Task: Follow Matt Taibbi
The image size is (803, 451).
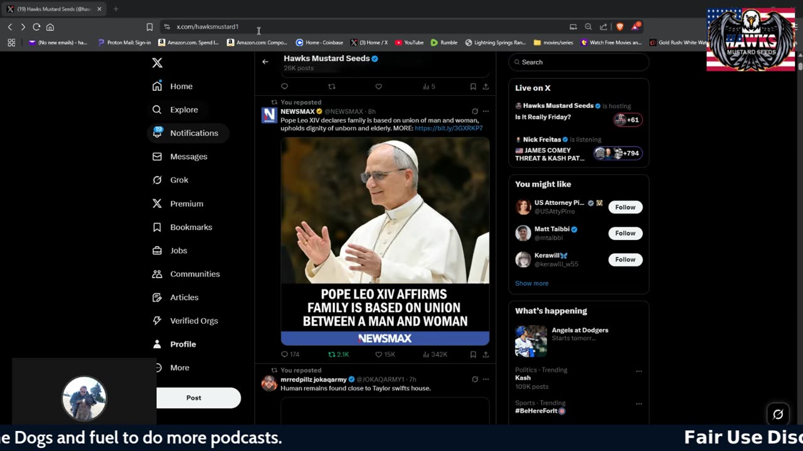Action: point(625,233)
